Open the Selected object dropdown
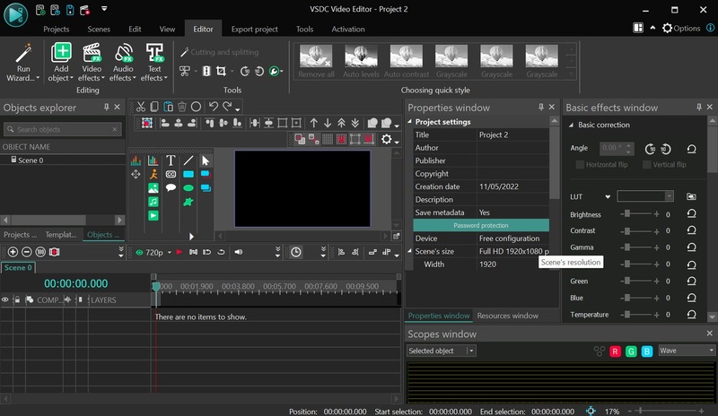The image size is (718, 416). [x=441, y=351]
